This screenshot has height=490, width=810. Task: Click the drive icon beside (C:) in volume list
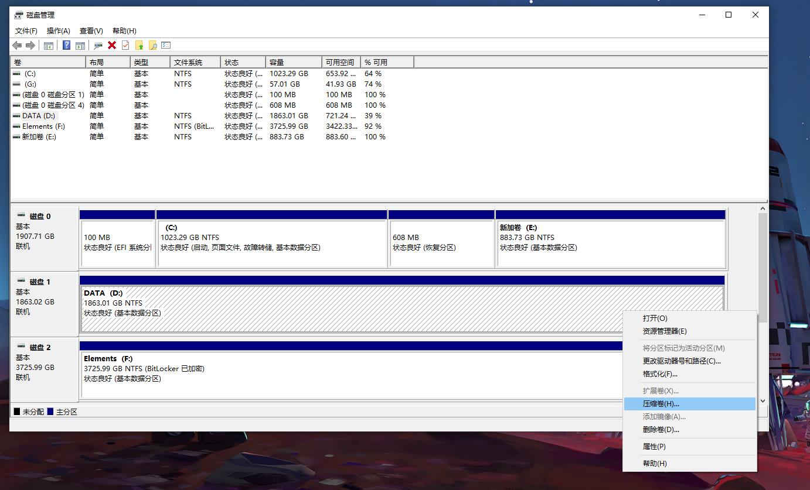click(16, 74)
